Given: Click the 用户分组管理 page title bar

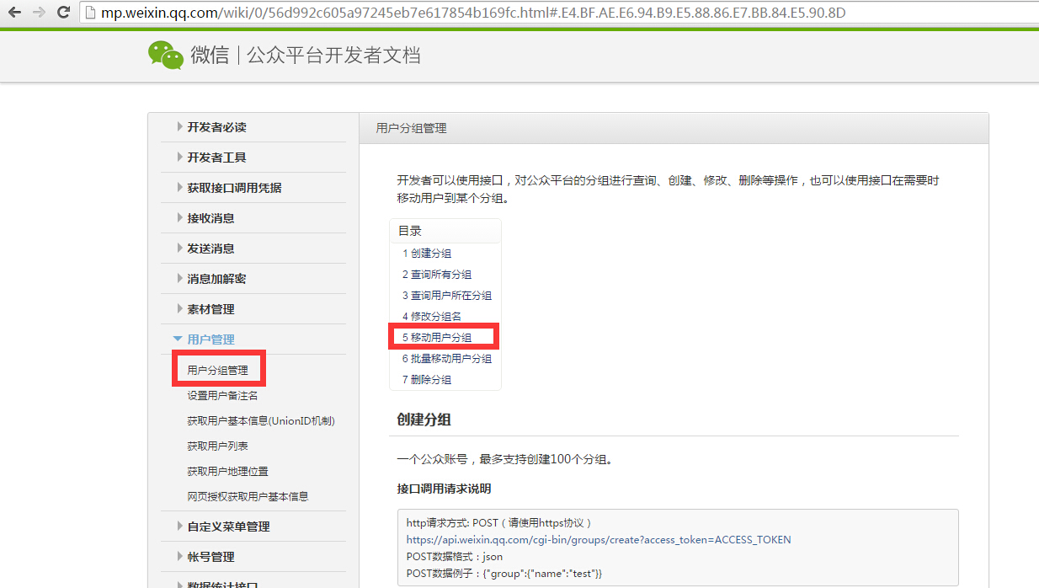Looking at the screenshot, I should pyautogui.click(x=674, y=128).
